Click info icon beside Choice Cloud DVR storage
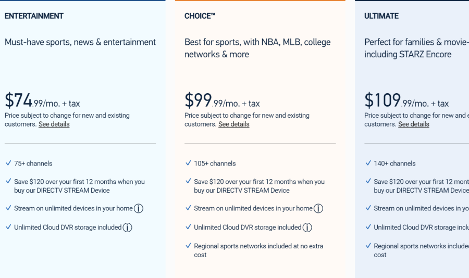This screenshot has height=278, width=469. 307,228
